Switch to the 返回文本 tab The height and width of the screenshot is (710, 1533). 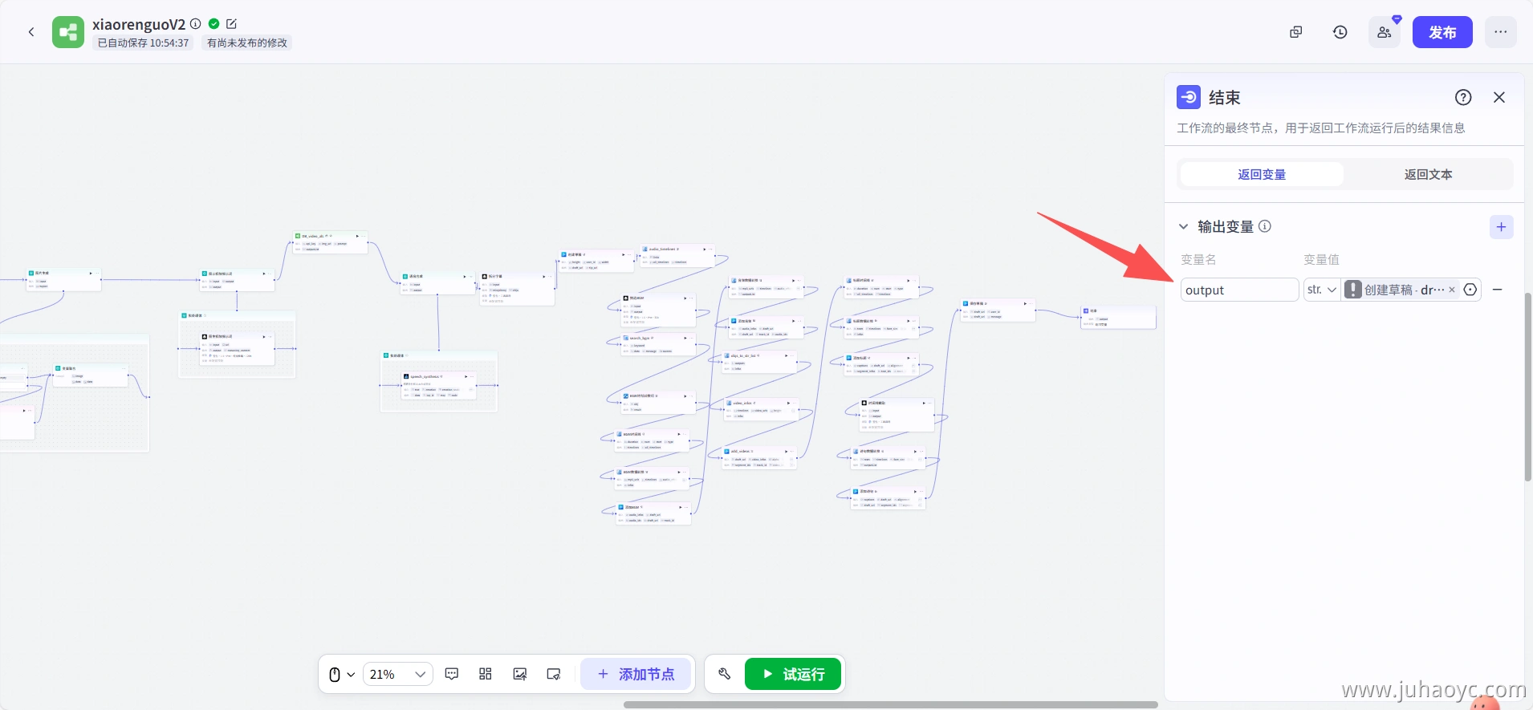pos(1427,174)
